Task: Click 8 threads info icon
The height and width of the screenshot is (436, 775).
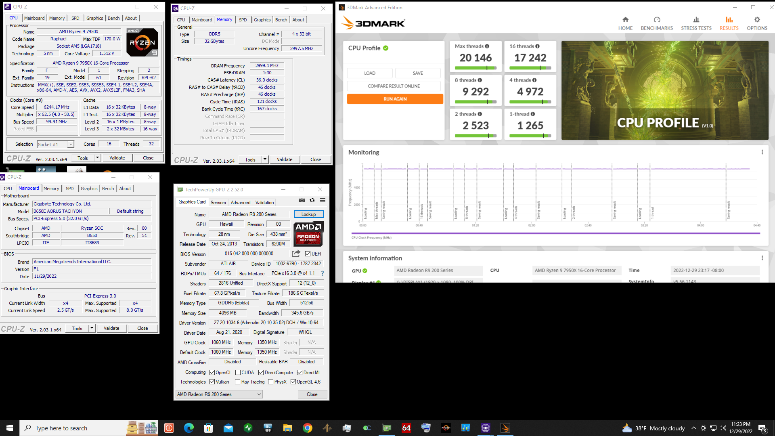Action: [480, 80]
